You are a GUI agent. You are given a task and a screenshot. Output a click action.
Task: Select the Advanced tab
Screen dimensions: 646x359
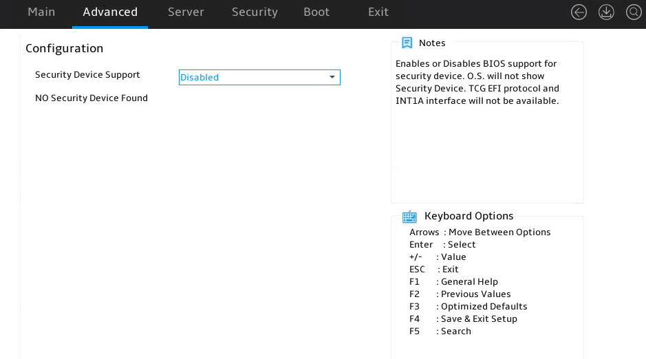pyautogui.click(x=110, y=12)
